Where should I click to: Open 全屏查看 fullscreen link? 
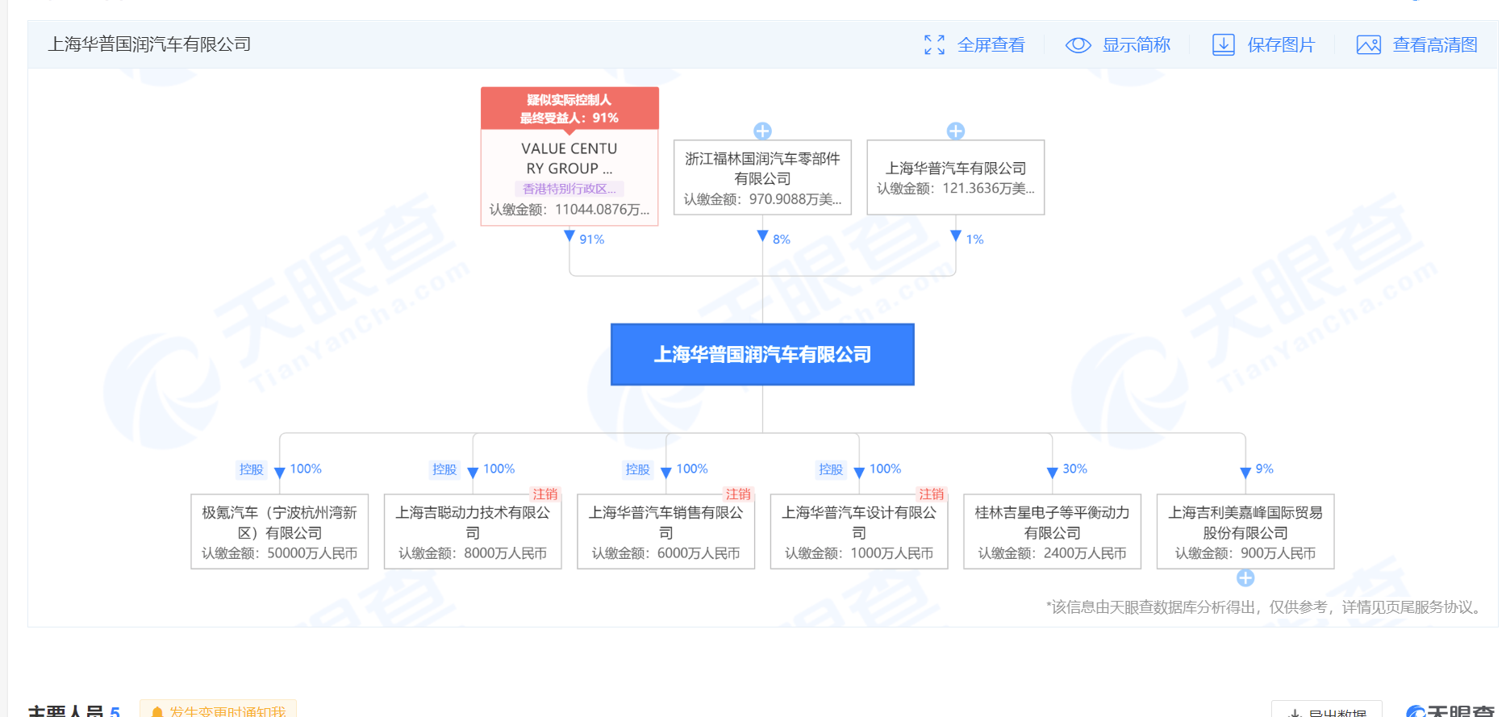tap(991, 45)
